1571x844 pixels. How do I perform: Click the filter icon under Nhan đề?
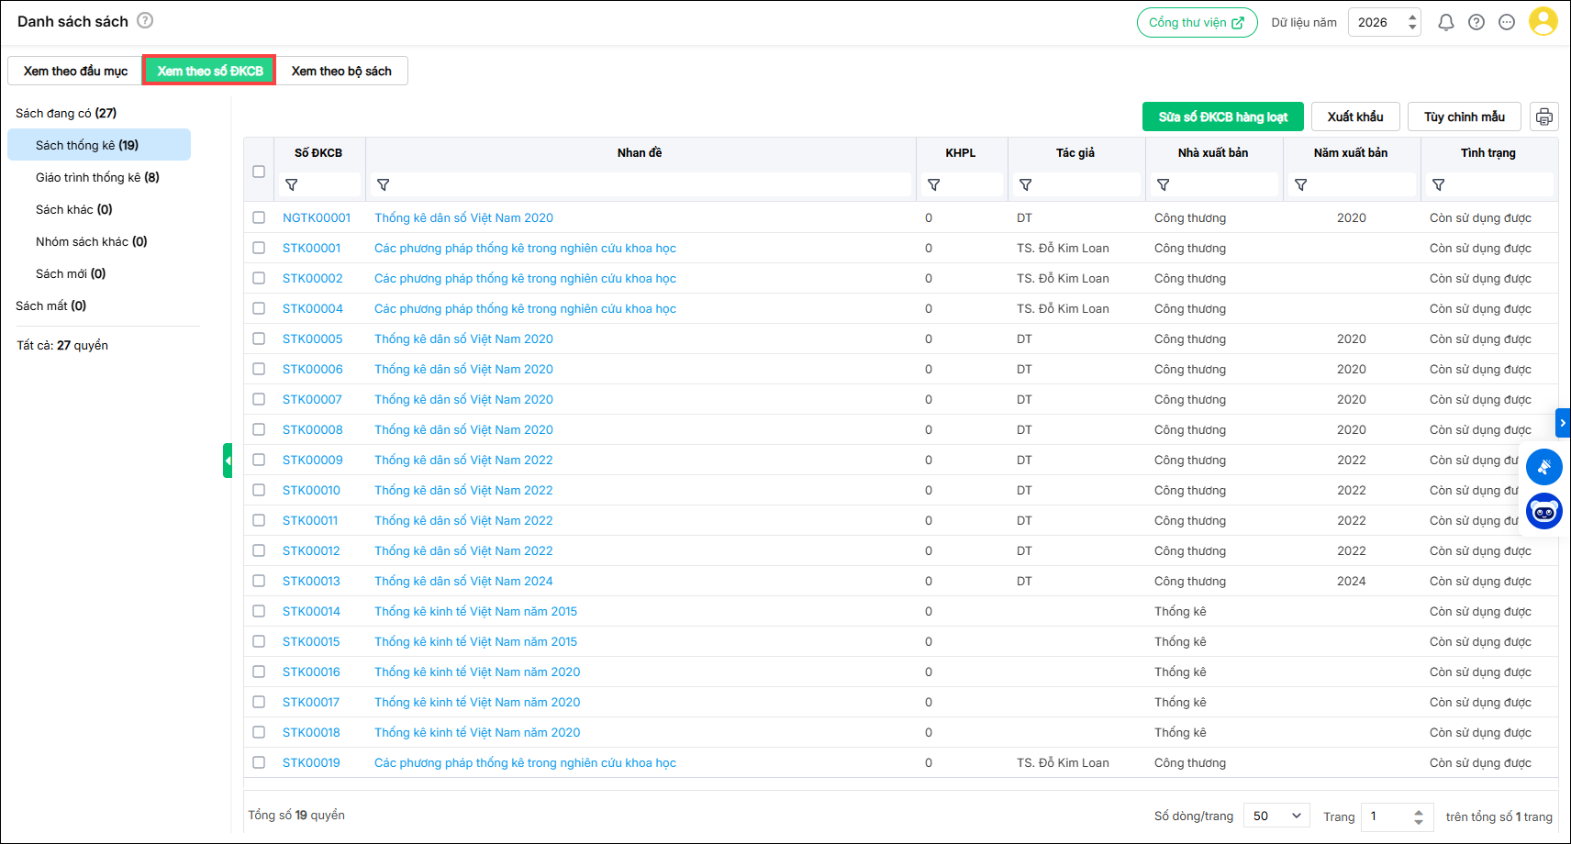click(384, 185)
